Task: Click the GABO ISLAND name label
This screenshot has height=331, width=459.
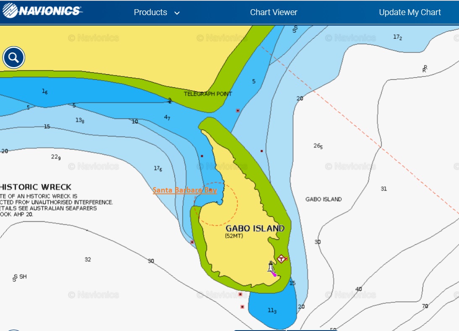Action: [254, 229]
